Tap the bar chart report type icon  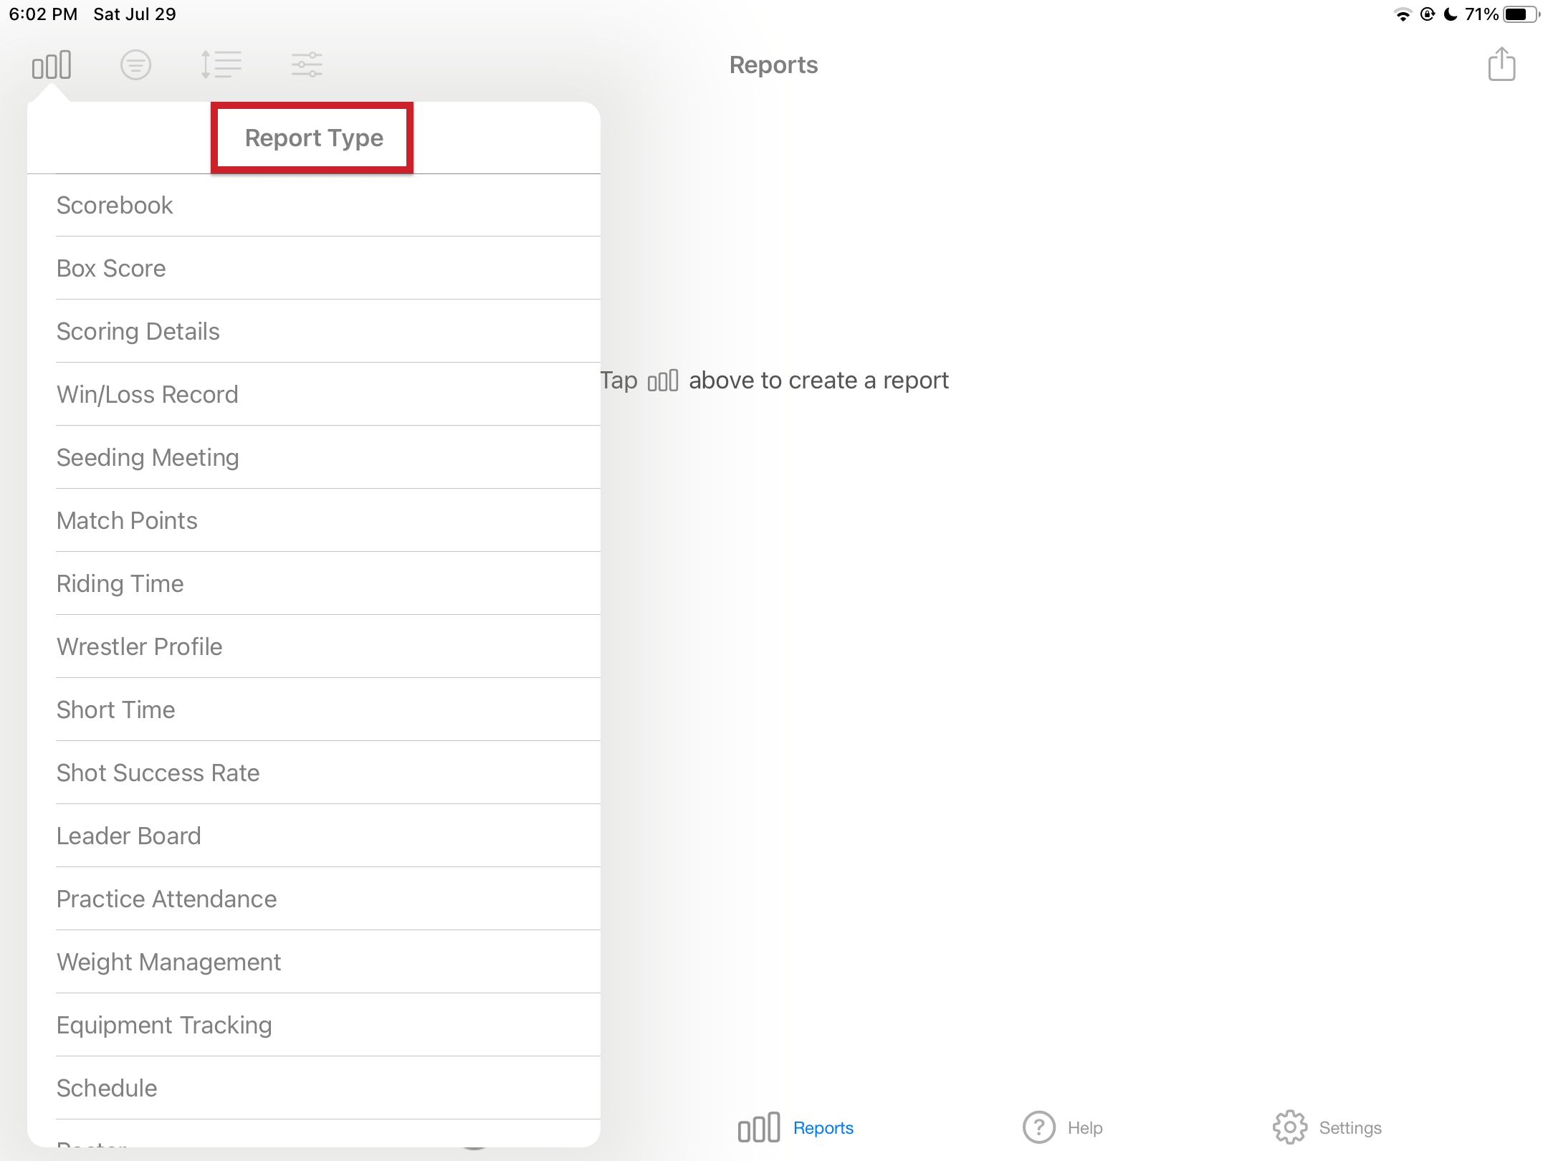tap(52, 65)
